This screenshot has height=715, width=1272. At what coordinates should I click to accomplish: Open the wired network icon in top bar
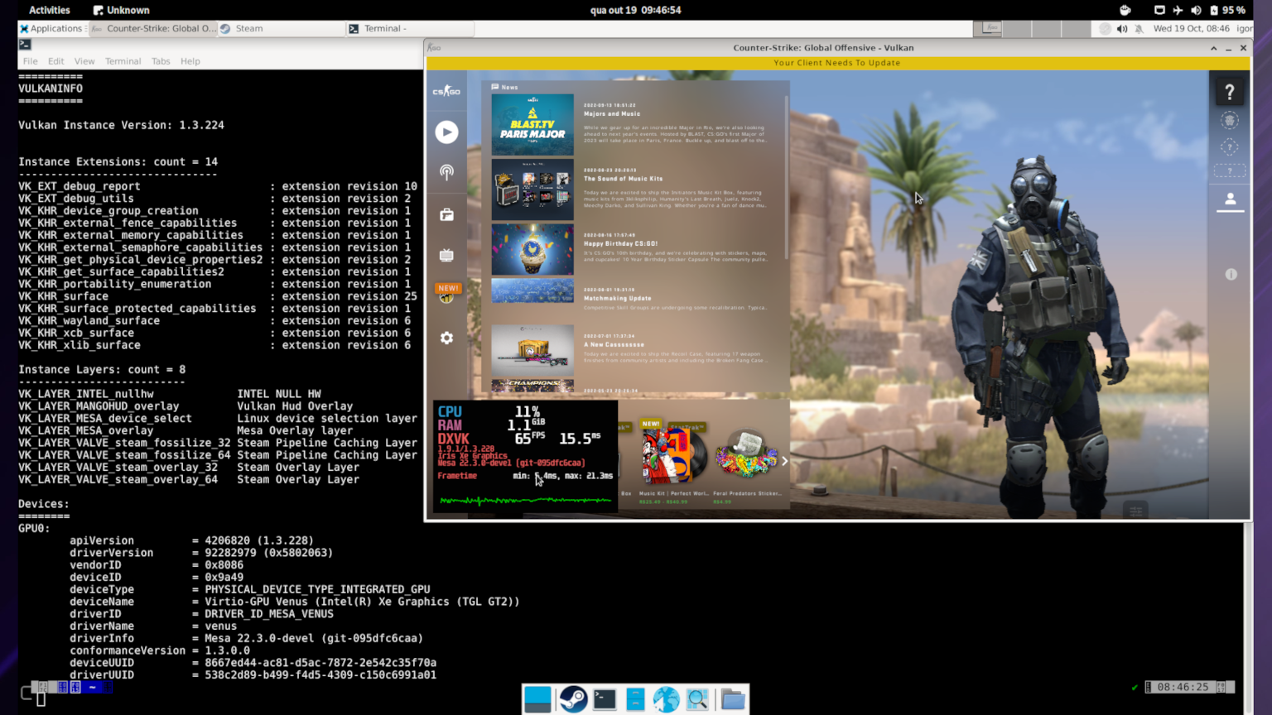tap(1159, 10)
